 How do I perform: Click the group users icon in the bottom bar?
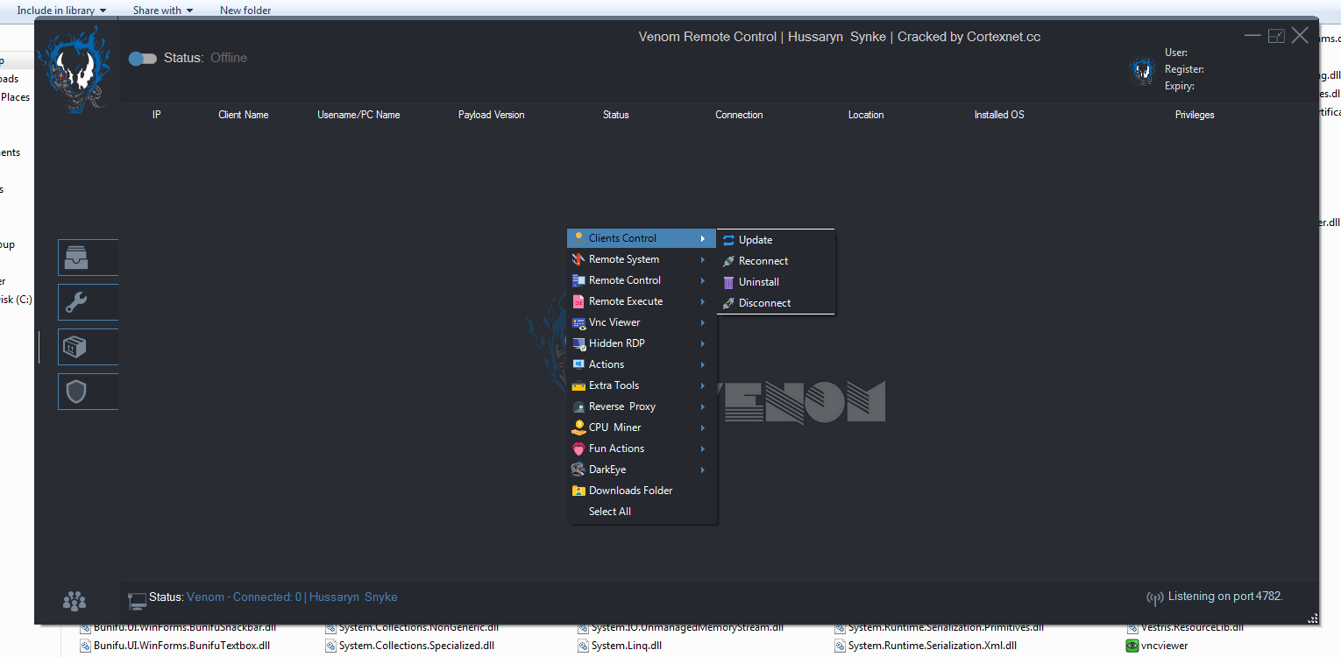tap(74, 601)
